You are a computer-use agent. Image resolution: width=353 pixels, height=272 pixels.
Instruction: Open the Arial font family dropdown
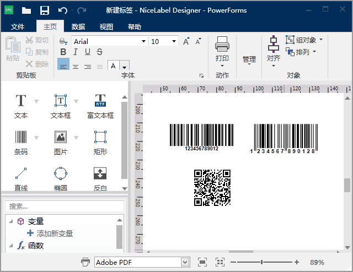(x=143, y=41)
